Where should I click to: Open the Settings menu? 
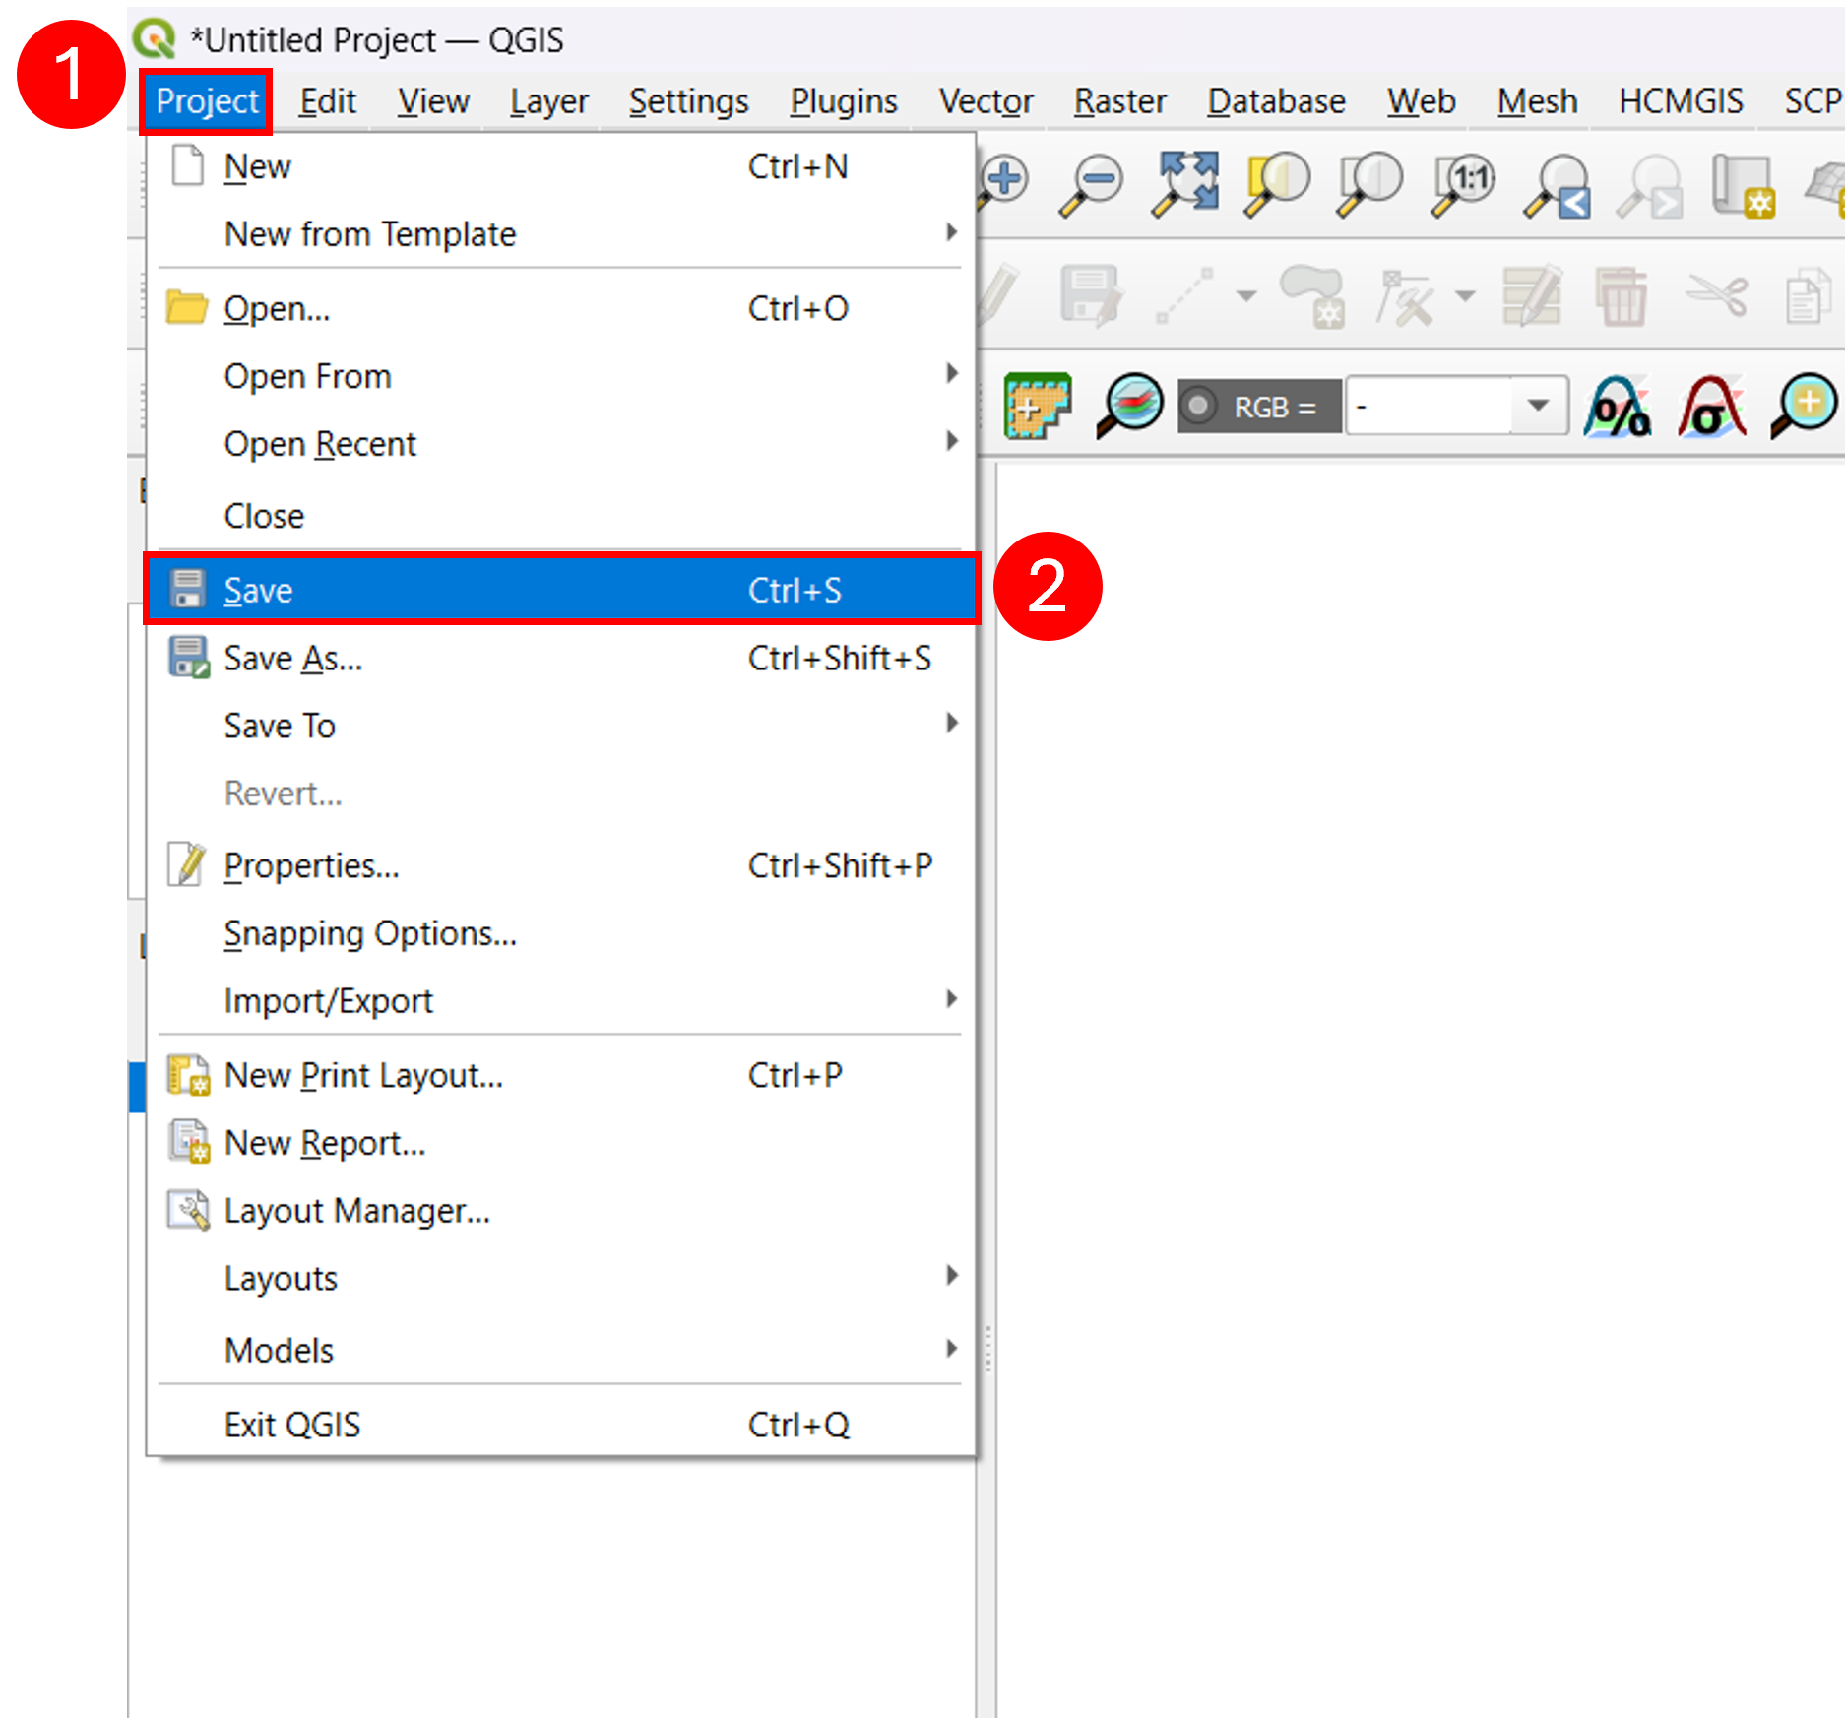689,101
